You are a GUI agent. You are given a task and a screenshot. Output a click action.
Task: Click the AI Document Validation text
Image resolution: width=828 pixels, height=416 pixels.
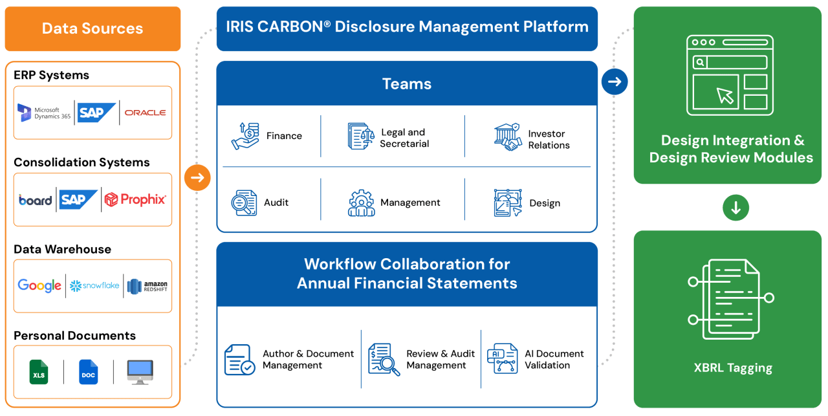point(554,359)
